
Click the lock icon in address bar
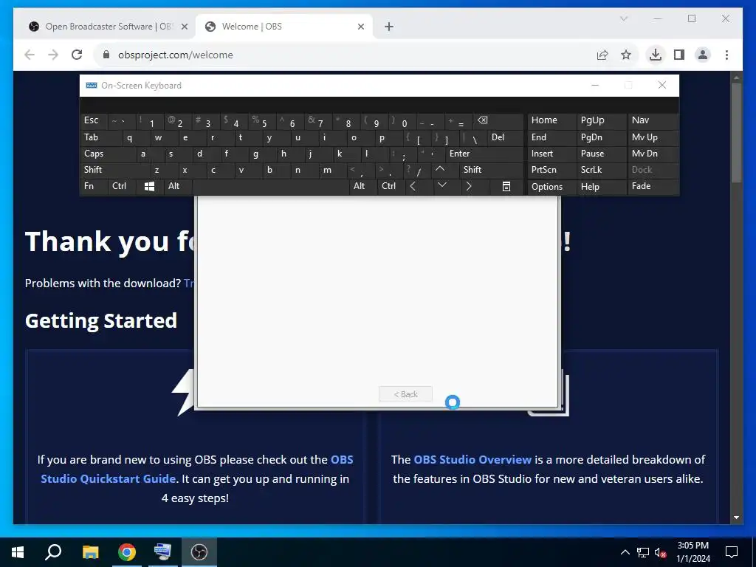(106, 55)
